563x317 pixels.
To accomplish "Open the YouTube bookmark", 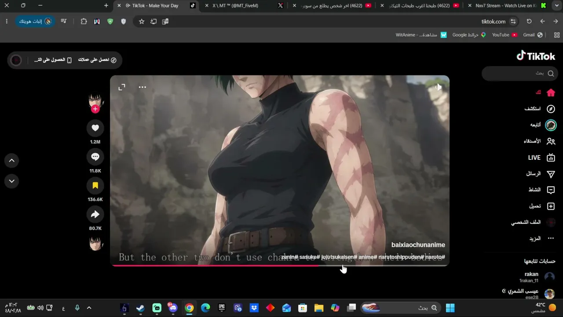I will pos(504,35).
